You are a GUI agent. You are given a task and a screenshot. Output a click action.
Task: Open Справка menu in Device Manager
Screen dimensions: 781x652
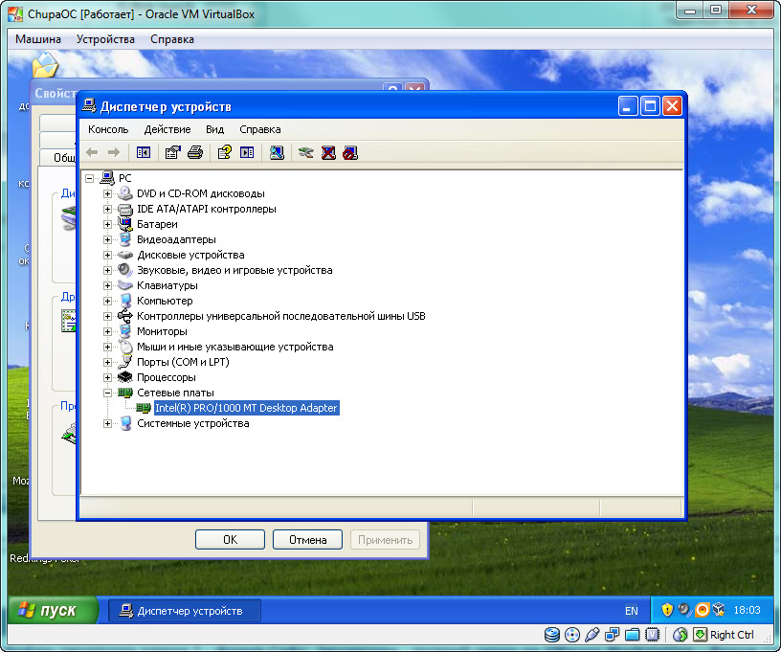(260, 129)
